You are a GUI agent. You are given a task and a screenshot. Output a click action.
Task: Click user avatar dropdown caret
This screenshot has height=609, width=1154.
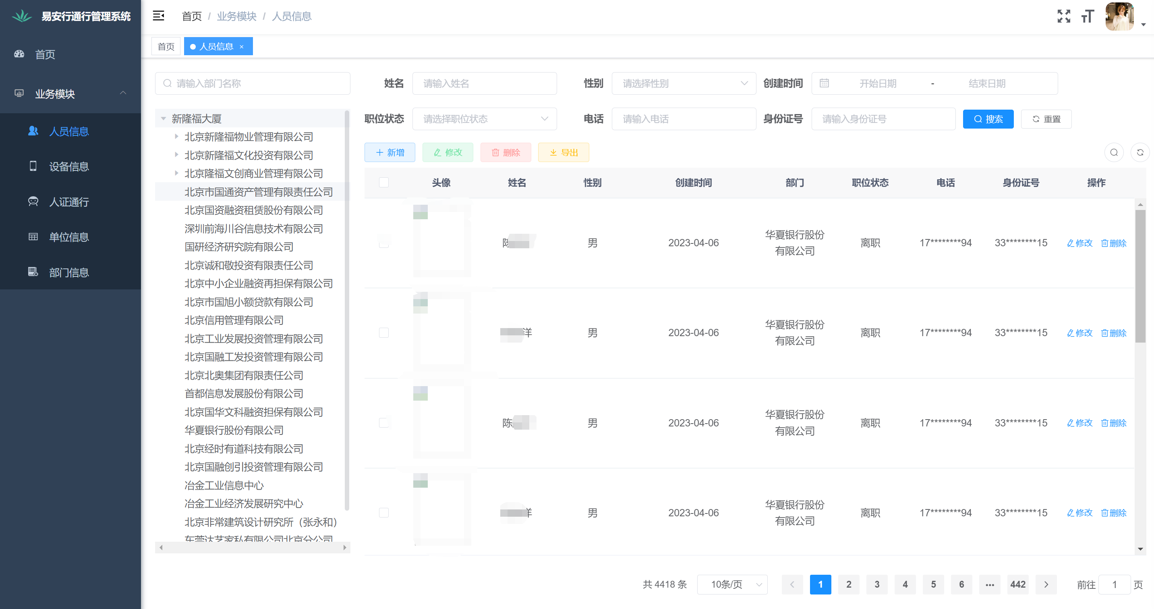tap(1143, 25)
